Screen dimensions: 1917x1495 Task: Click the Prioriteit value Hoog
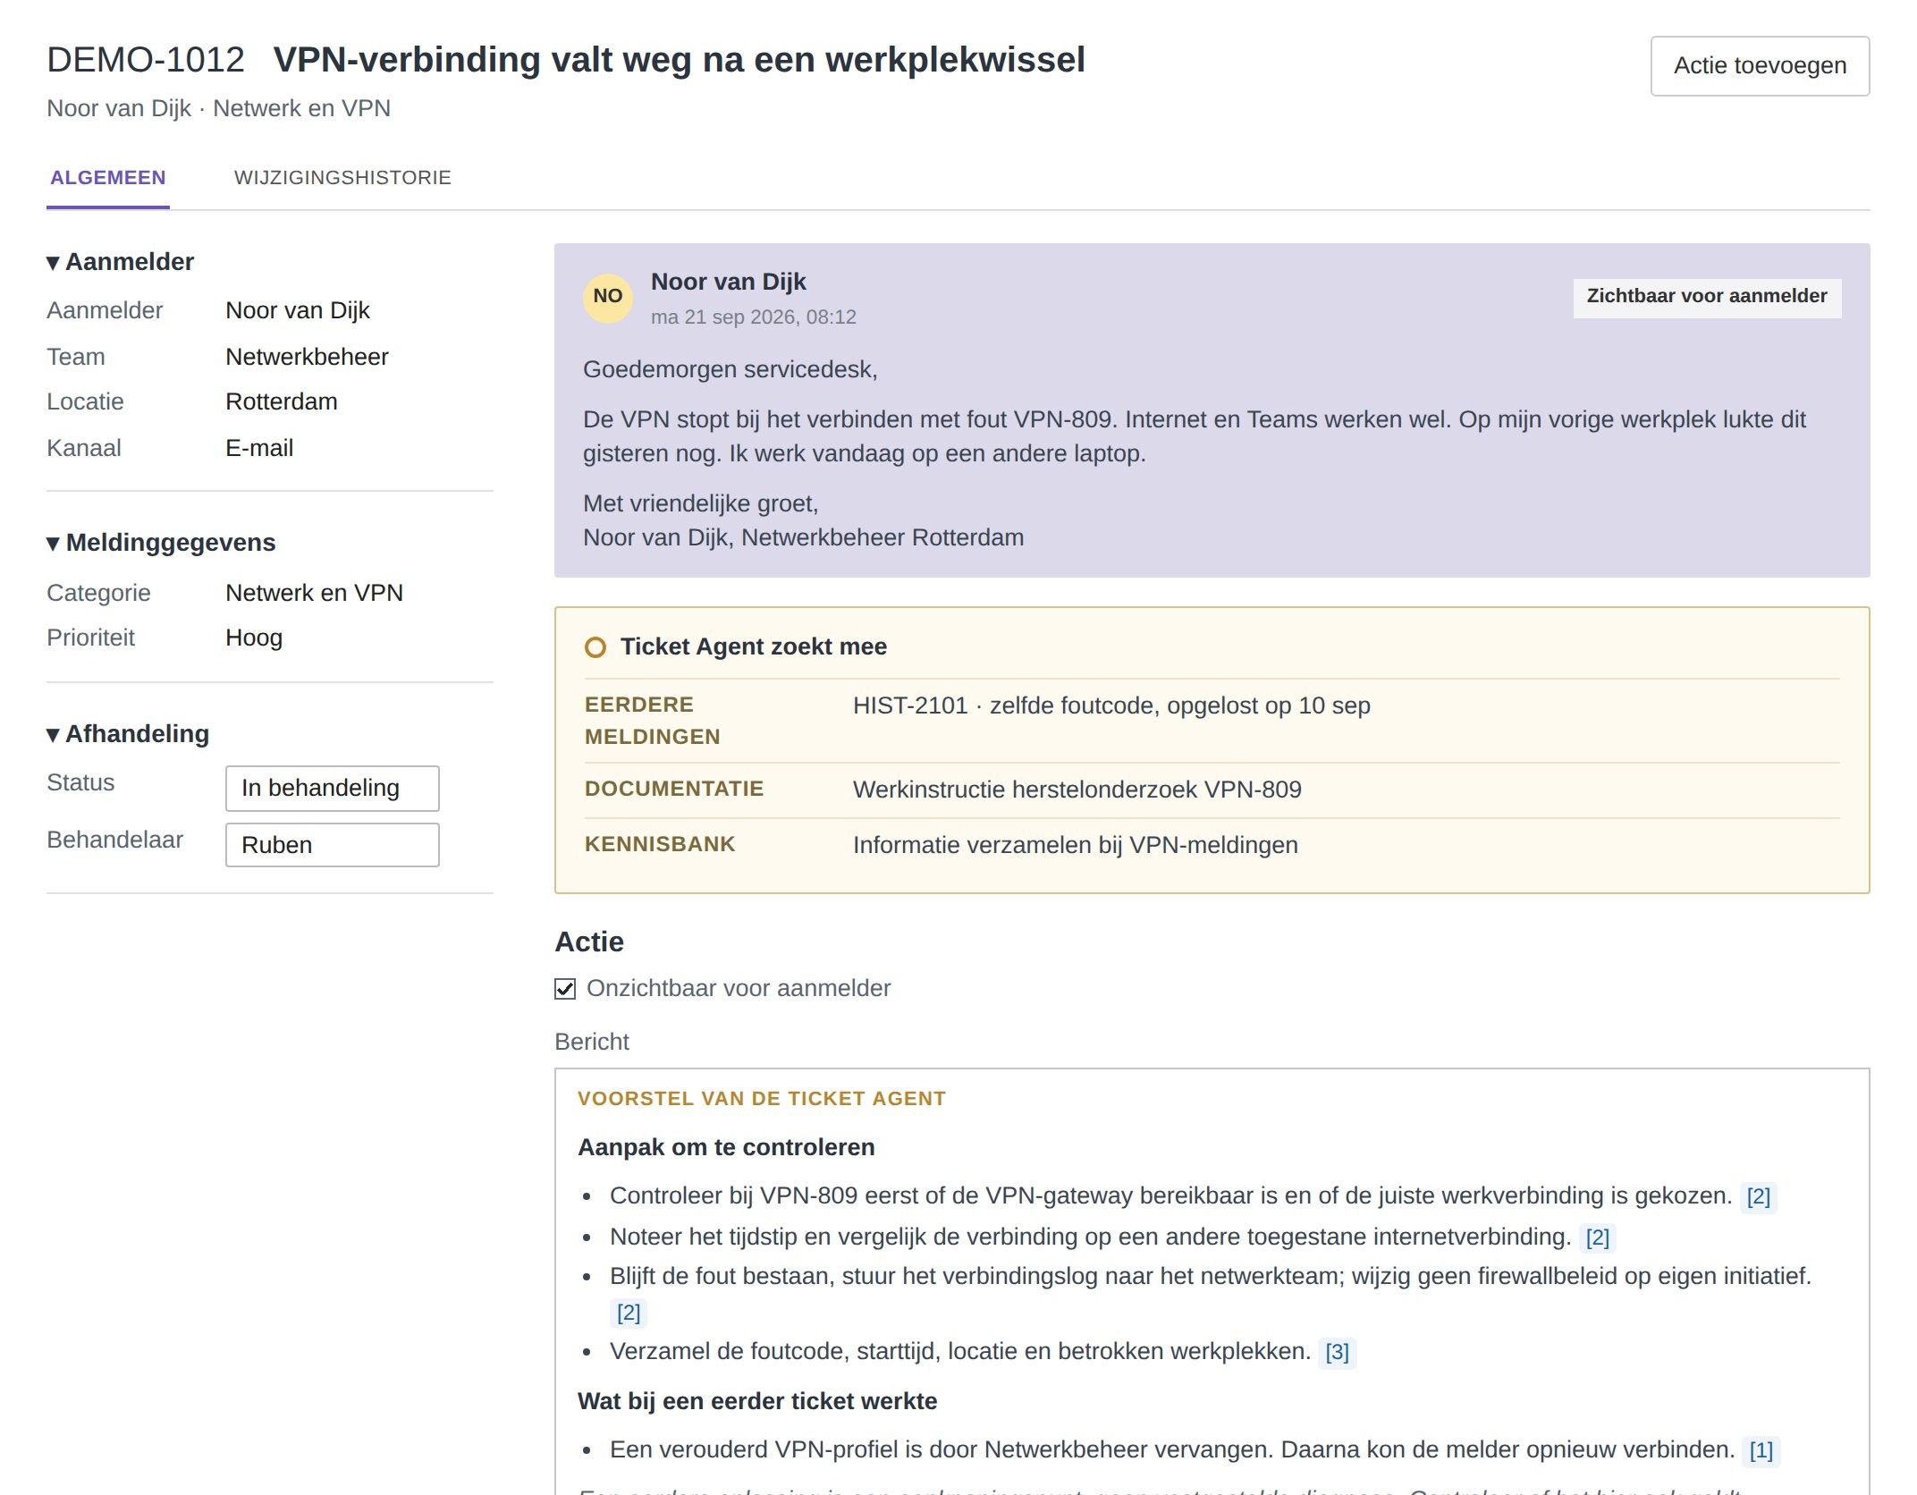pos(254,638)
